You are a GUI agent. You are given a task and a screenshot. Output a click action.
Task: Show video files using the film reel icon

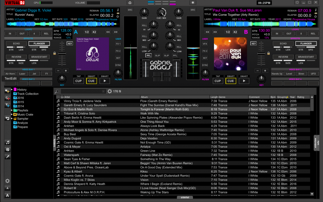point(7,149)
